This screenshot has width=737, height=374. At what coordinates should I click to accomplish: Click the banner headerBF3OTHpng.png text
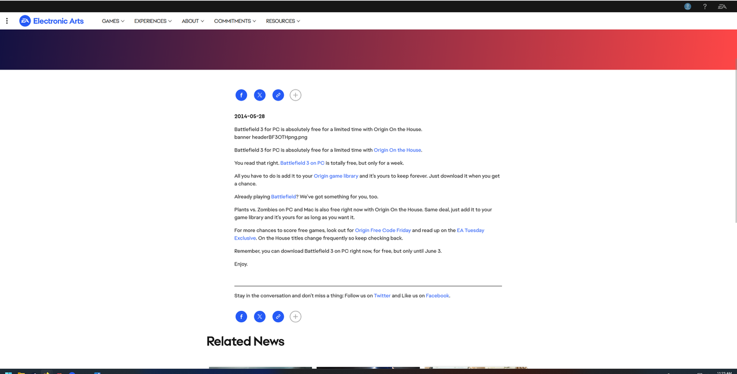pyautogui.click(x=271, y=137)
